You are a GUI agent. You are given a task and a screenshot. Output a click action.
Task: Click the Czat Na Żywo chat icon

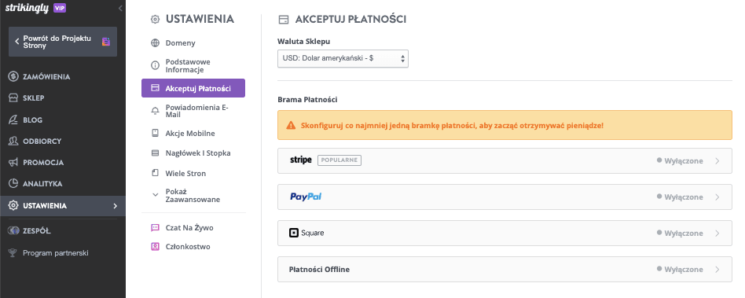(x=155, y=228)
